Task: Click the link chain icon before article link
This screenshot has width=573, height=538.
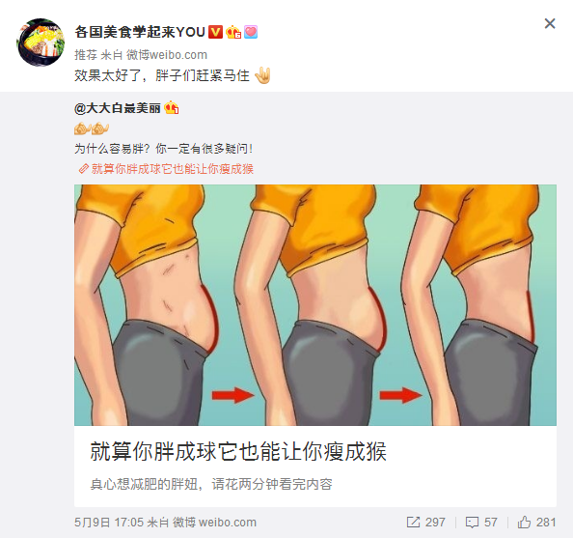Action: click(x=84, y=169)
